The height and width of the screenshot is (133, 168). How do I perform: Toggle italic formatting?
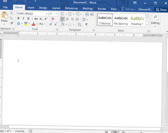tap(23, 18)
